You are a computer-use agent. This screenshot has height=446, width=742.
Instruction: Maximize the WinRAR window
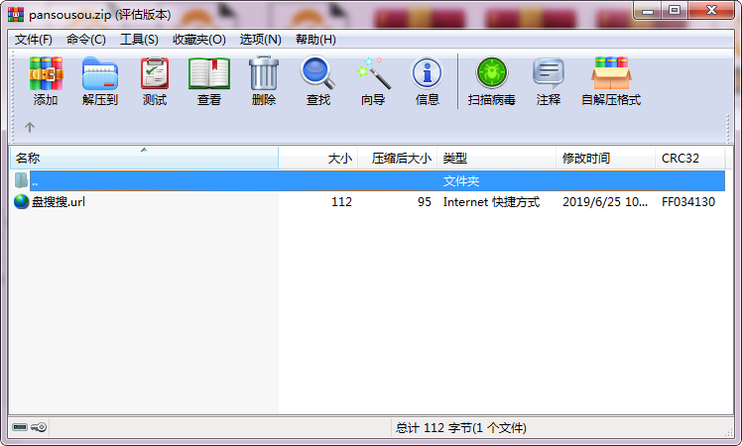[x=675, y=10]
